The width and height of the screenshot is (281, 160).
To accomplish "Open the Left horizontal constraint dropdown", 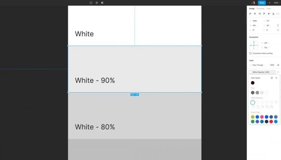I will [x=266, y=43].
